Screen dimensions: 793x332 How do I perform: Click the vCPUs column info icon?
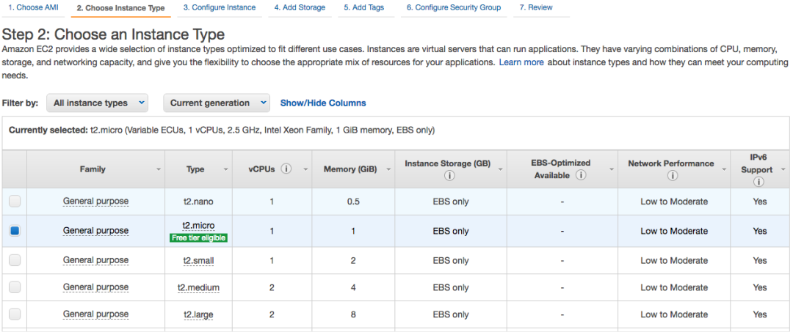coord(286,169)
